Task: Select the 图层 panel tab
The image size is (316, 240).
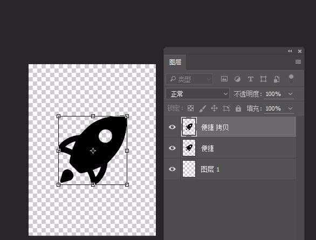Action: 175,62
